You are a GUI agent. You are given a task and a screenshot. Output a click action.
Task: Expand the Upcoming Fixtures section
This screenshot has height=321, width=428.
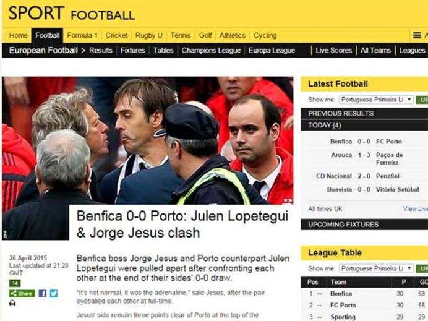click(x=364, y=225)
